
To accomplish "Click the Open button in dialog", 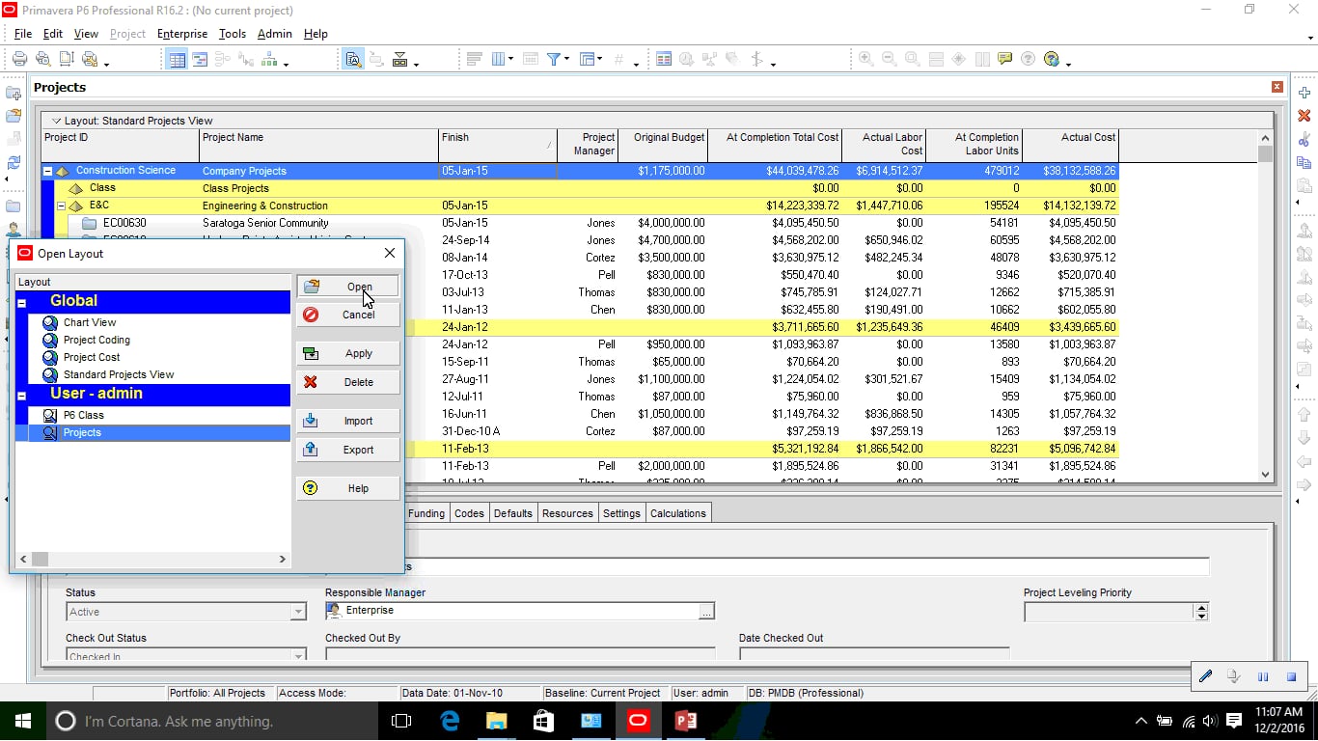I will click(x=348, y=287).
